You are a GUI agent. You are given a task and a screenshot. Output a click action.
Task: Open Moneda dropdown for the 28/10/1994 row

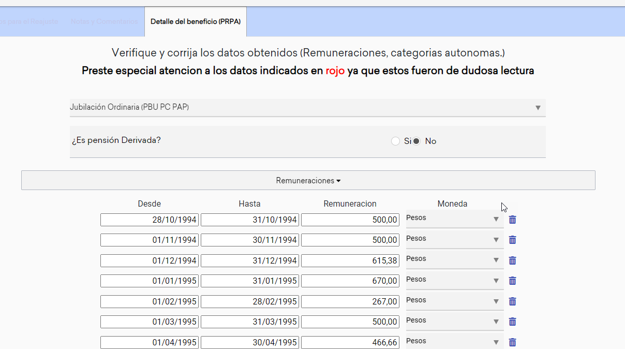(x=454, y=219)
